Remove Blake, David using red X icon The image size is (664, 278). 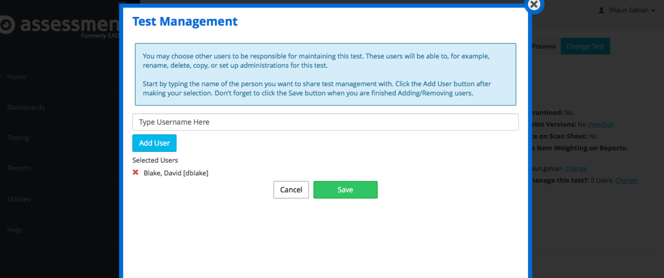point(136,172)
